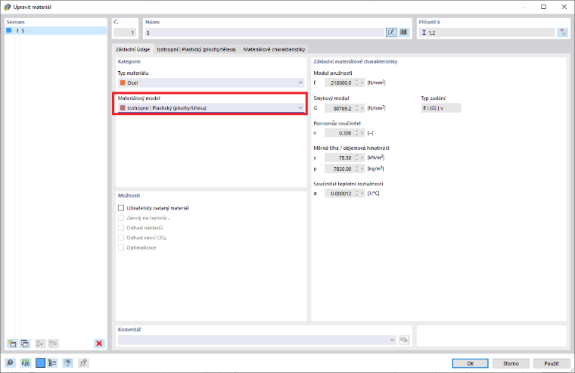Confirm with the OK button
This screenshot has width=575, height=373.
[470, 363]
